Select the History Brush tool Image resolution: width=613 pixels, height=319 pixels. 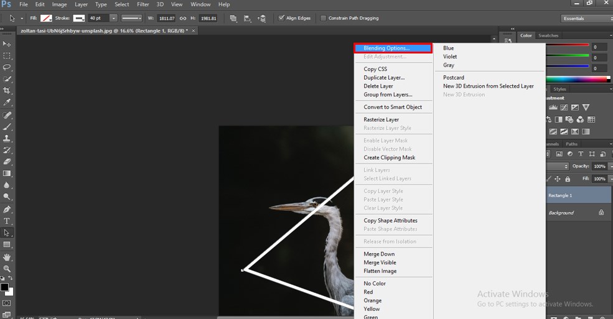pyautogui.click(x=7, y=150)
